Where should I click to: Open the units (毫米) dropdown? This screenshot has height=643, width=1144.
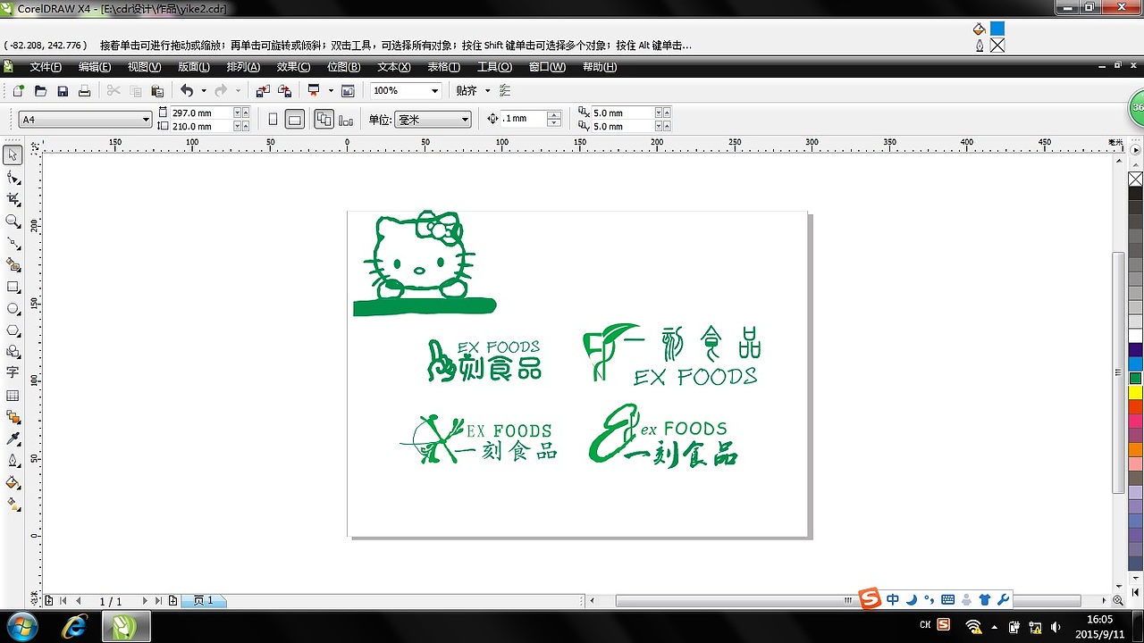point(465,119)
